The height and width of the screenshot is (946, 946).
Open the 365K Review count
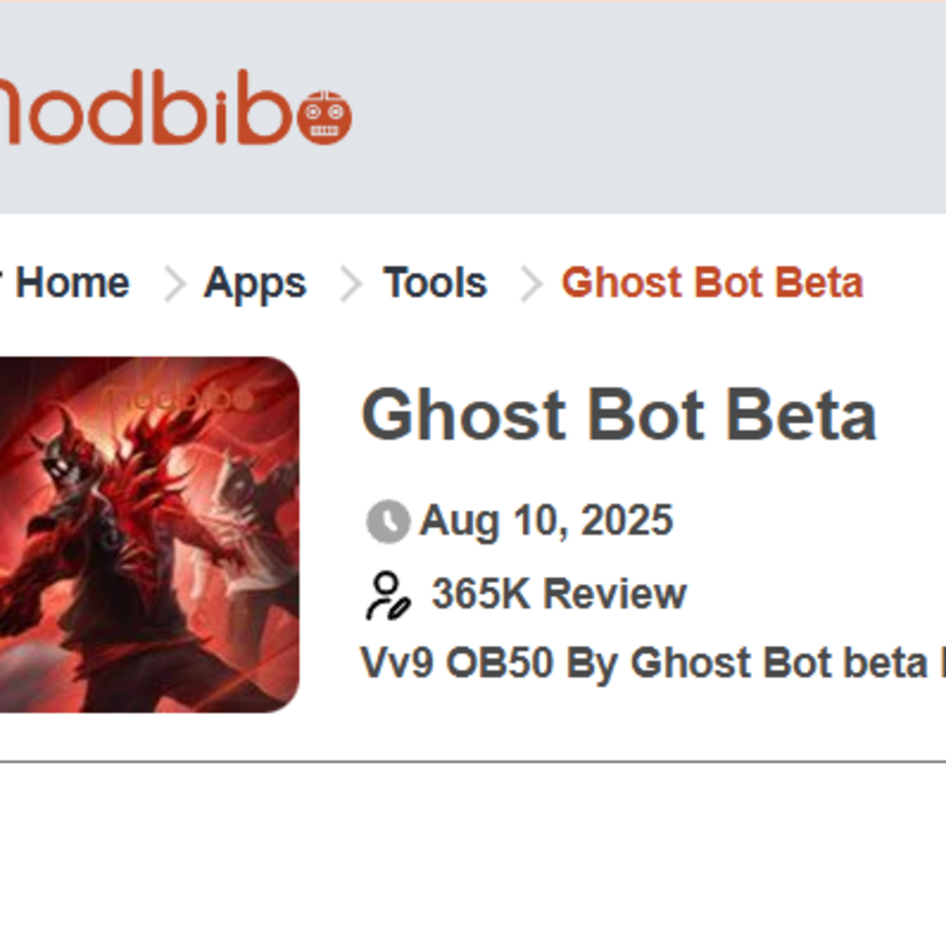[559, 594]
